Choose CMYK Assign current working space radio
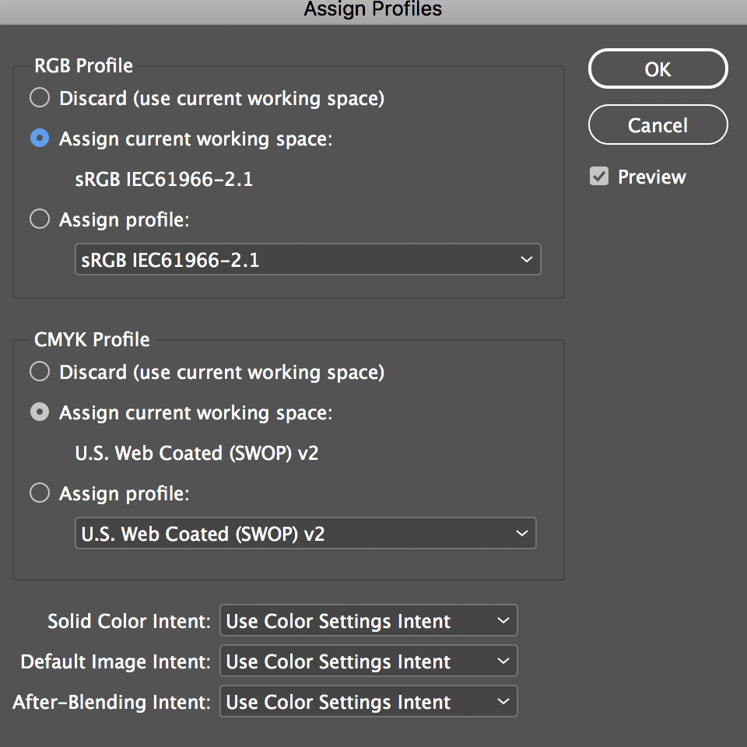Screen dimensions: 747x747 pos(39,412)
